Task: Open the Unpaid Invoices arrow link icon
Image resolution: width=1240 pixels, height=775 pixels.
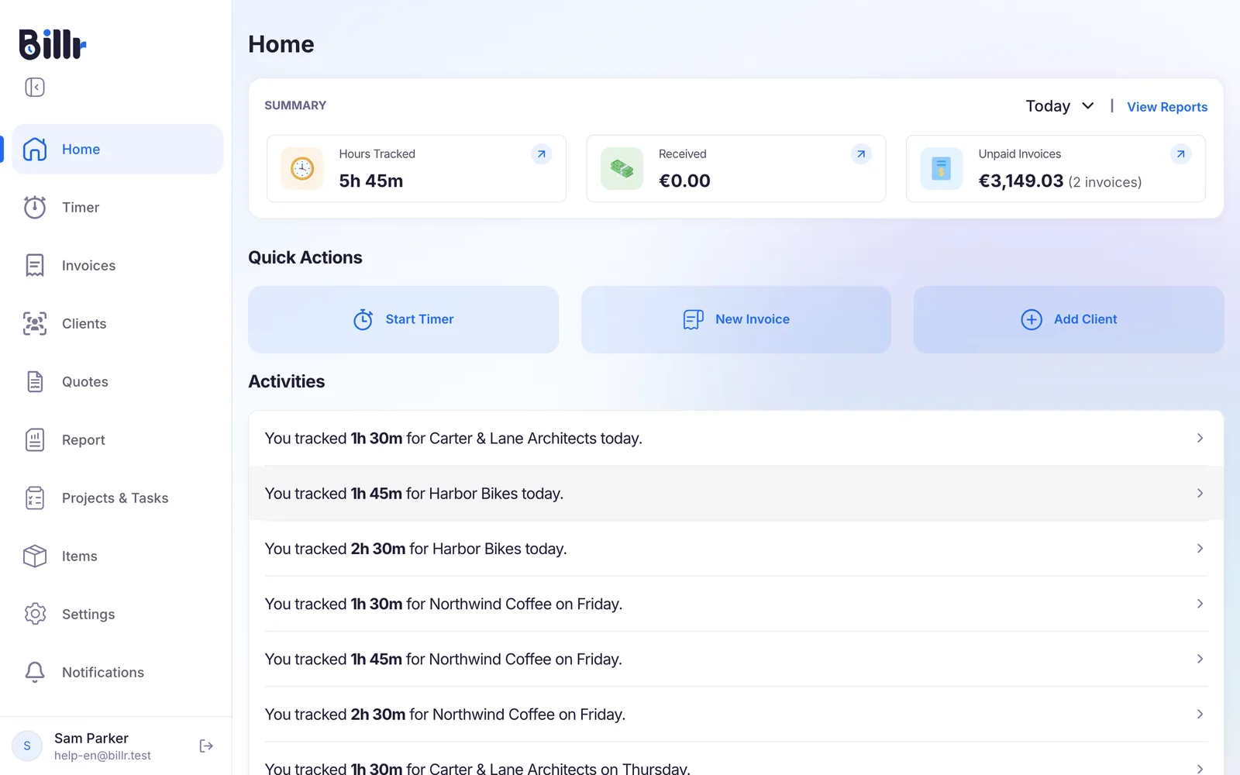Action: (1180, 154)
